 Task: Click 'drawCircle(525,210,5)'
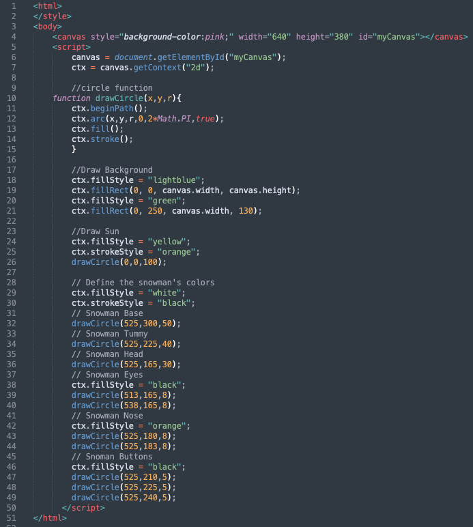coord(121,477)
